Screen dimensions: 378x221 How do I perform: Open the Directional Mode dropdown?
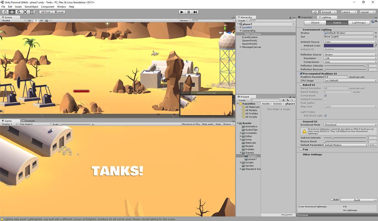tap(350, 125)
